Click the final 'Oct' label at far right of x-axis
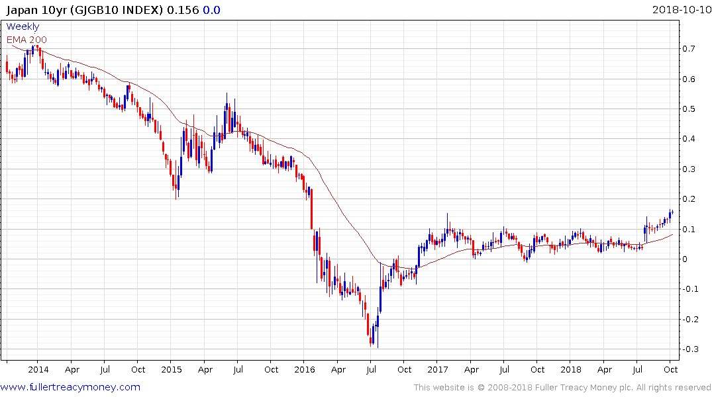This screenshot has width=712, height=397. [x=671, y=369]
